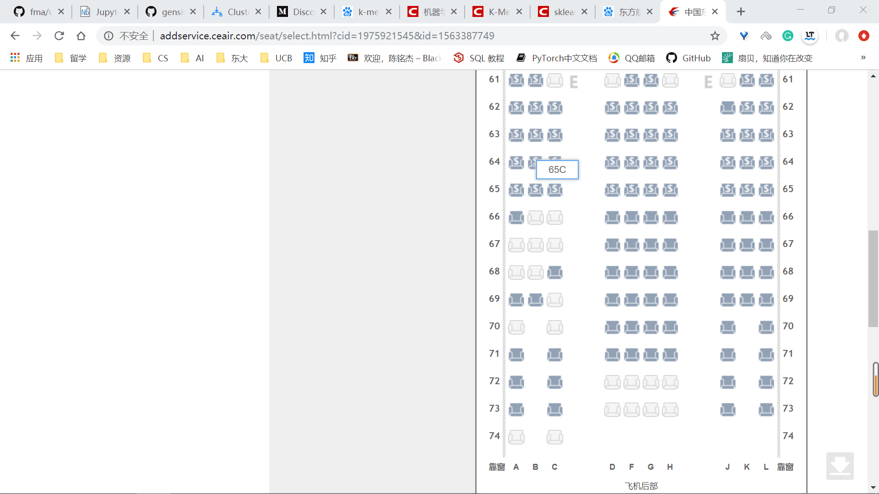The height and width of the screenshot is (494, 879).
Task: Select available seat 67C
Action: (554, 245)
